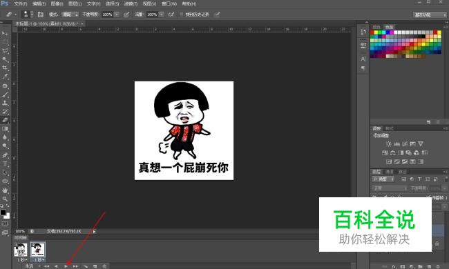Open the eraser Mode dropdown

70,14
